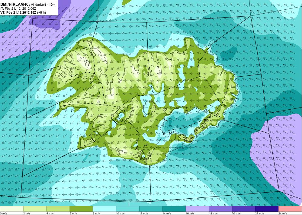The image size is (302, 215).
Task: Click the 'DMI/HIRLAM-K' model title text
Action: point(14,5)
